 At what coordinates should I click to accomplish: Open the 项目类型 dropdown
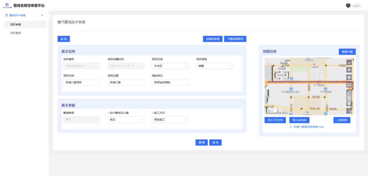pyautogui.click(x=214, y=66)
